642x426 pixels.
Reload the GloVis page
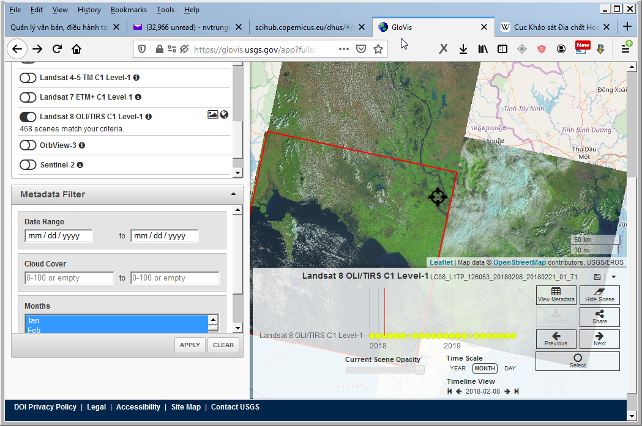[x=57, y=49]
